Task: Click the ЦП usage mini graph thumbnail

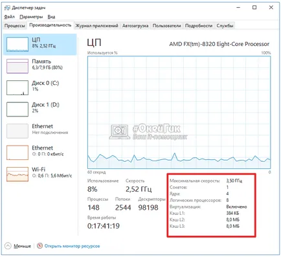Action: [17, 44]
